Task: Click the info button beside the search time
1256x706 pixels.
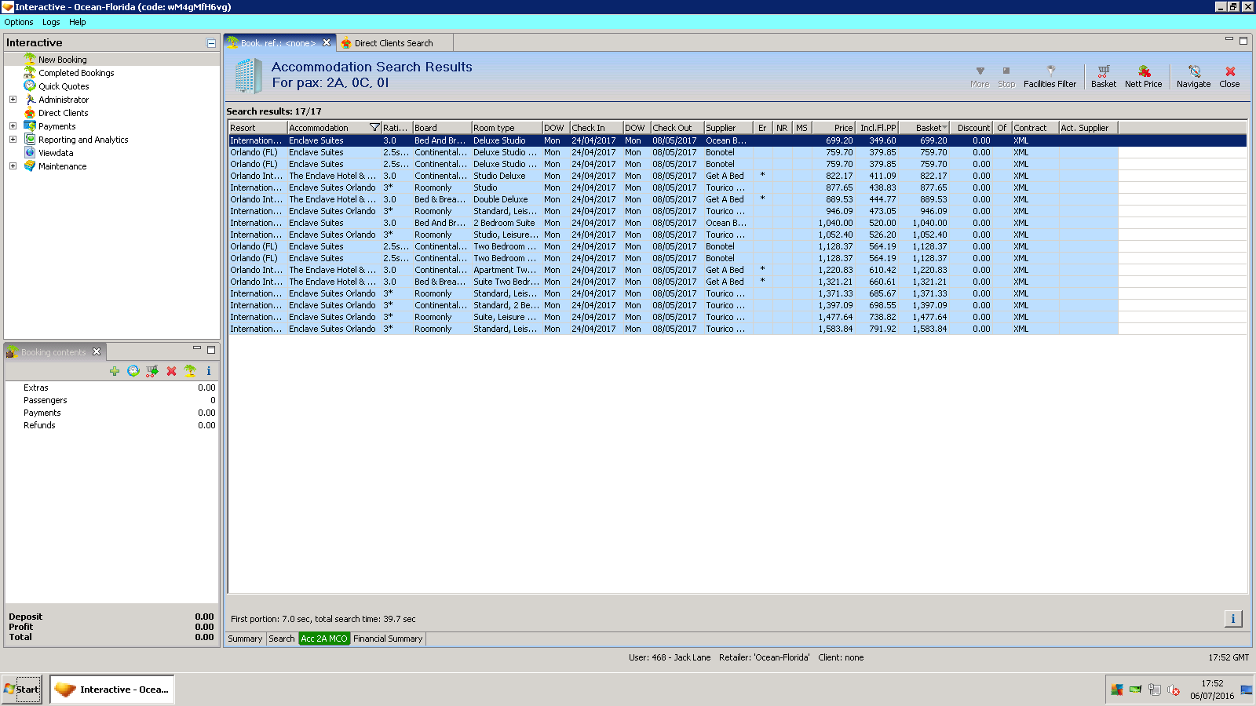Action: pyautogui.click(x=1233, y=619)
